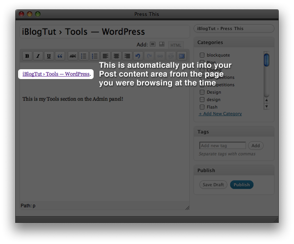Apply ABC strikethrough formatting

tap(73, 56)
